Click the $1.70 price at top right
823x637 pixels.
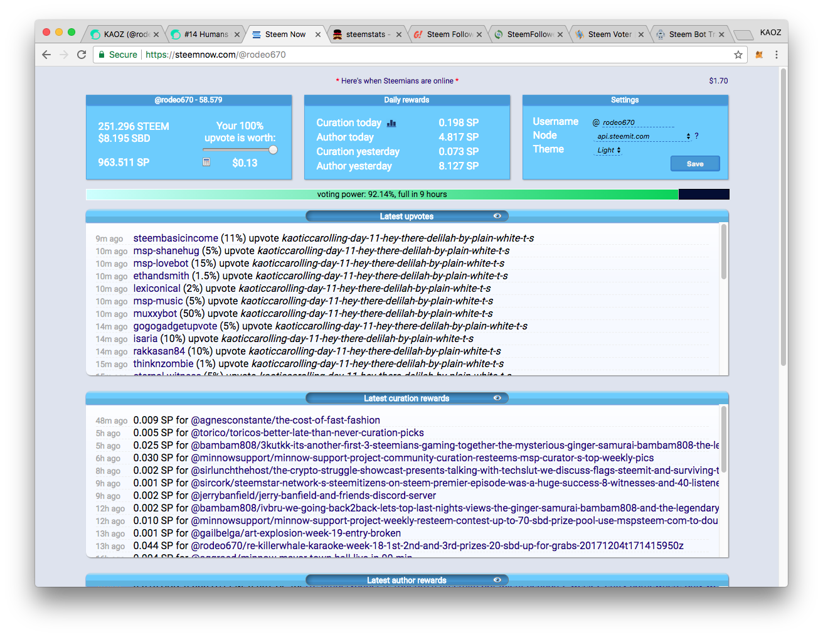(718, 81)
